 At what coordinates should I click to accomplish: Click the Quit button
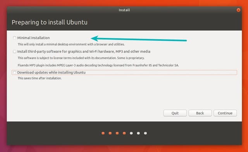click(x=175, y=113)
